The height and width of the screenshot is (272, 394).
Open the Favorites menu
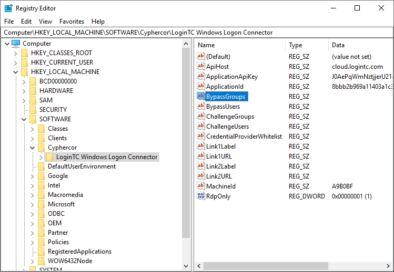pos(72,22)
